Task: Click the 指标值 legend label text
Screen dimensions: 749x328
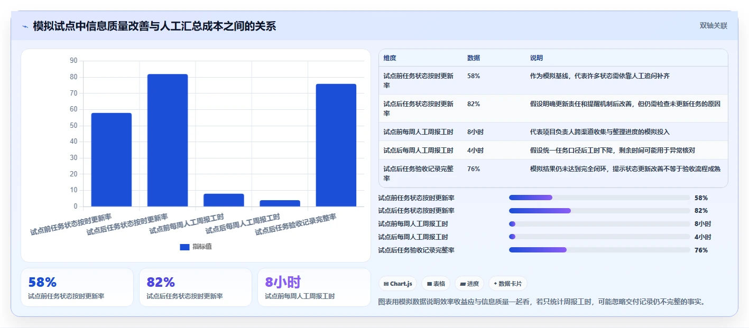Action: 202,247
